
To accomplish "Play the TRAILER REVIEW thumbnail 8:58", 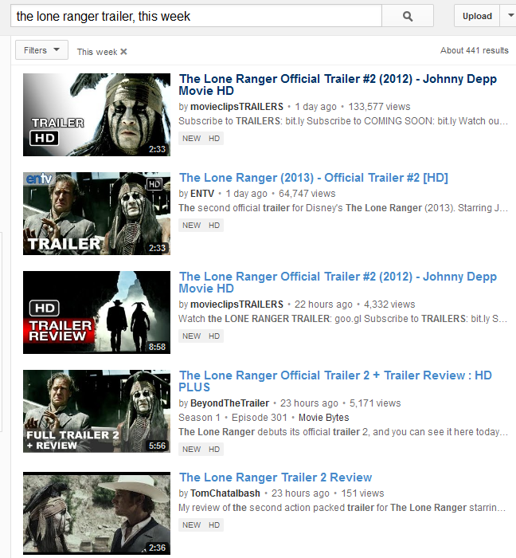I will 96,312.
